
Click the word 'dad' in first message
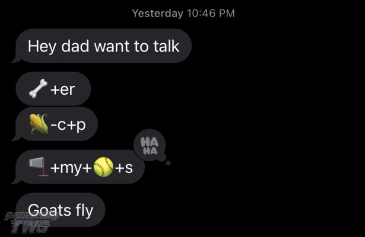tap(75, 46)
